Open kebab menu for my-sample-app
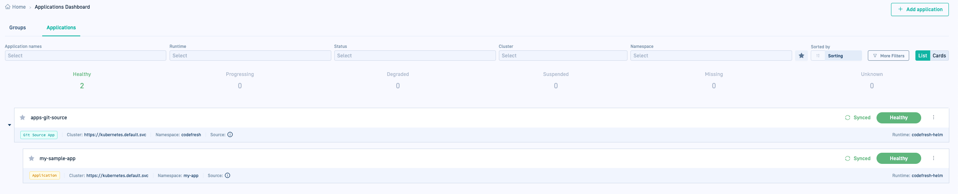 pyautogui.click(x=933, y=159)
